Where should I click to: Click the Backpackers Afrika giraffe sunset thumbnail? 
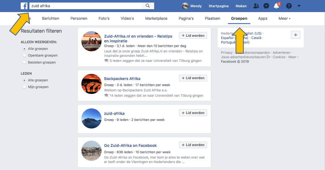point(91,84)
